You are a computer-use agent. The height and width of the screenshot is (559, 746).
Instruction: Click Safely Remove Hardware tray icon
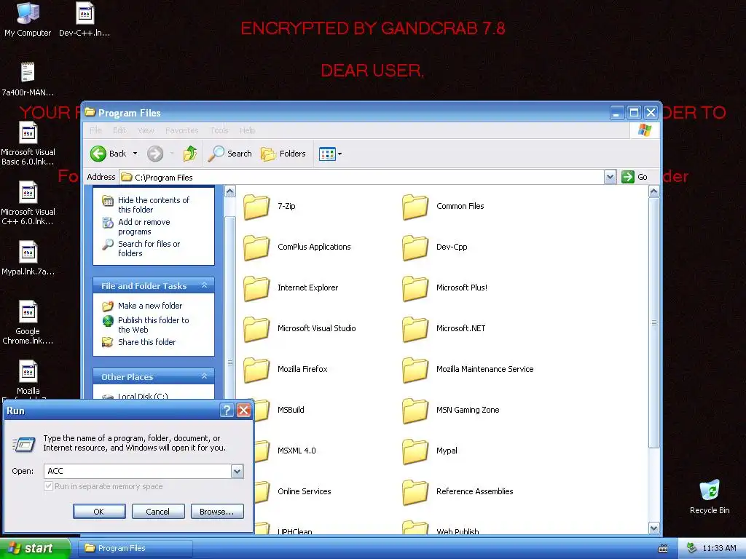[x=692, y=548]
